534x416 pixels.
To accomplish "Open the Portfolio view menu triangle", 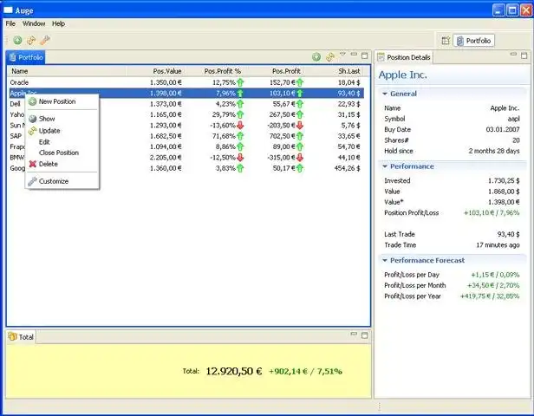I will pos(343,54).
